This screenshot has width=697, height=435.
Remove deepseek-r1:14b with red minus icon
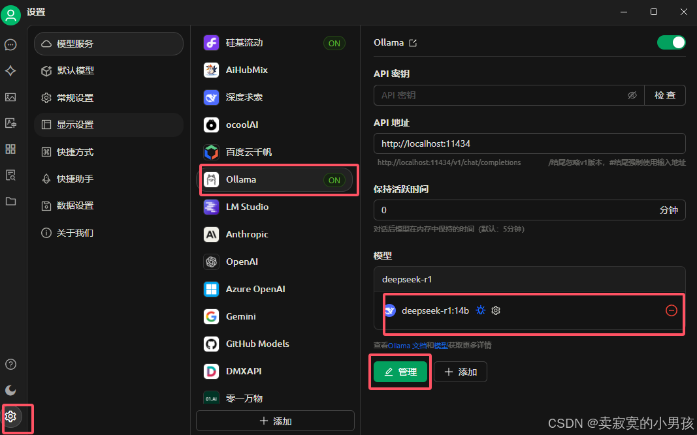pos(672,310)
